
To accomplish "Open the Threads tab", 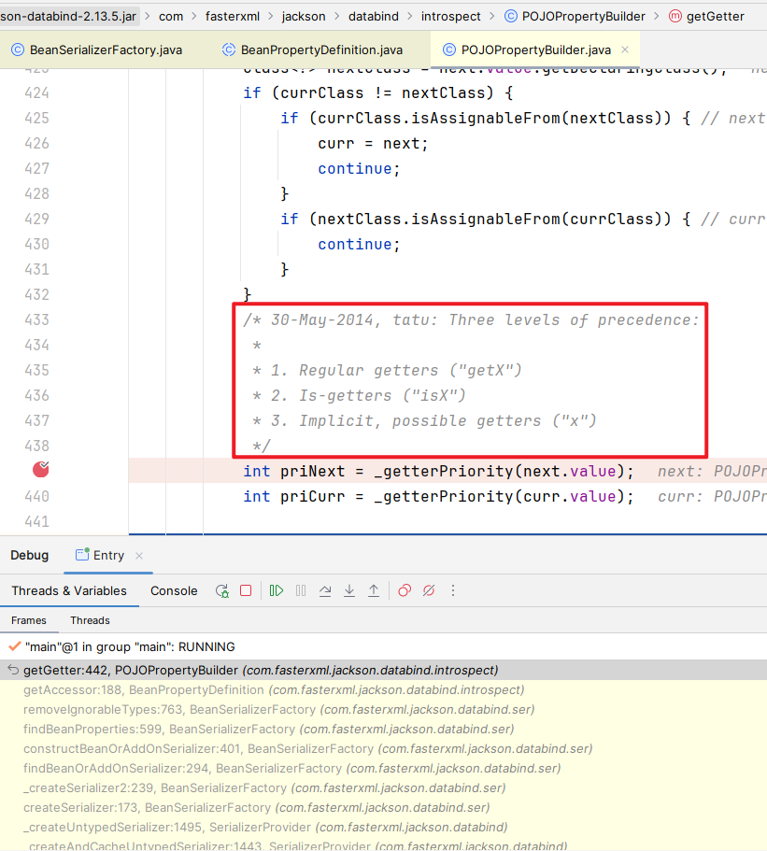I will click(x=90, y=620).
